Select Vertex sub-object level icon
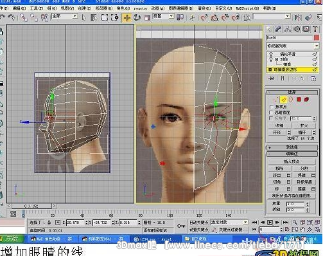Screen dimensions: 323x256 (x=275, y=100)
